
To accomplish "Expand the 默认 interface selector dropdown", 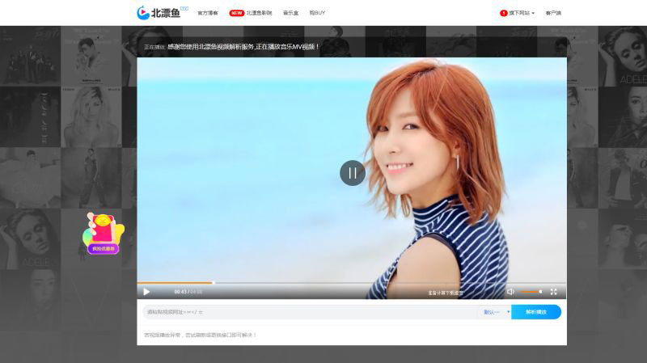I will (496, 312).
